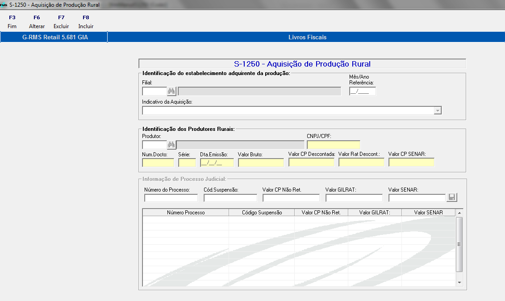Click the G-RMS Retail 5.681 GIA header
This screenshot has width=505, height=301.
(54, 37)
